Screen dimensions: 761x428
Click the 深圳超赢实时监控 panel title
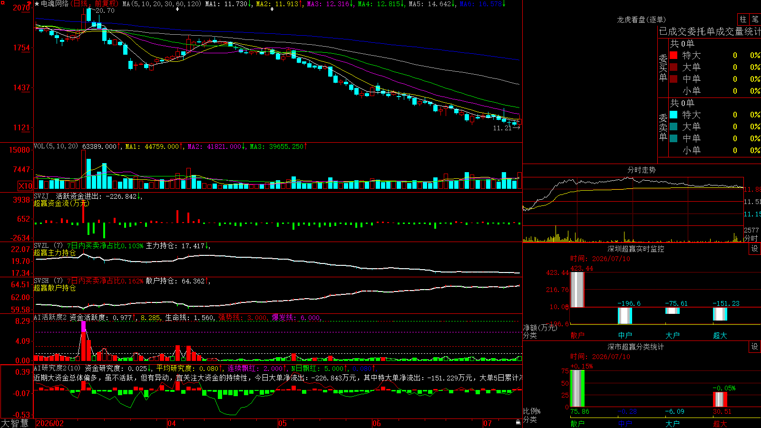tap(636, 249)
